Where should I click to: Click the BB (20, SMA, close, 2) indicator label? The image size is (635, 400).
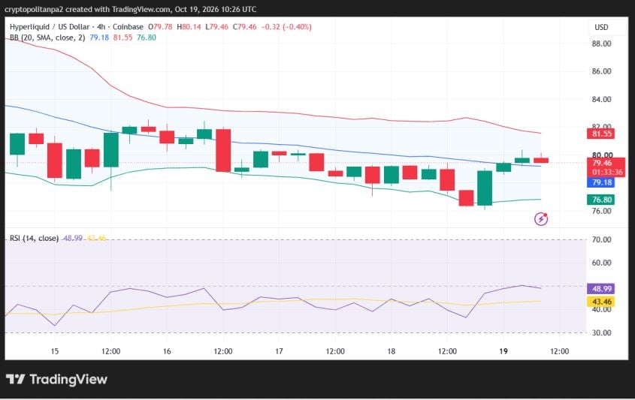(x=47, y=38)
